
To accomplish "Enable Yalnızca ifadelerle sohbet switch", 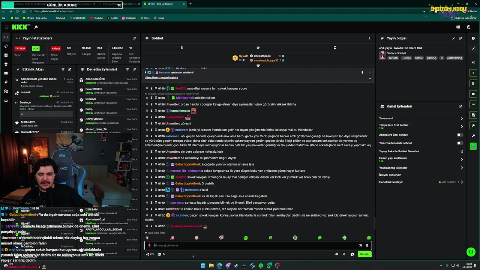I will [460, 143].
